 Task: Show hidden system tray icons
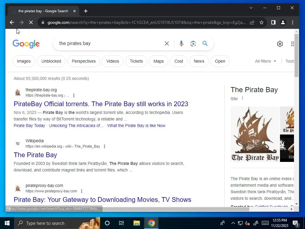tap(233, 223)
